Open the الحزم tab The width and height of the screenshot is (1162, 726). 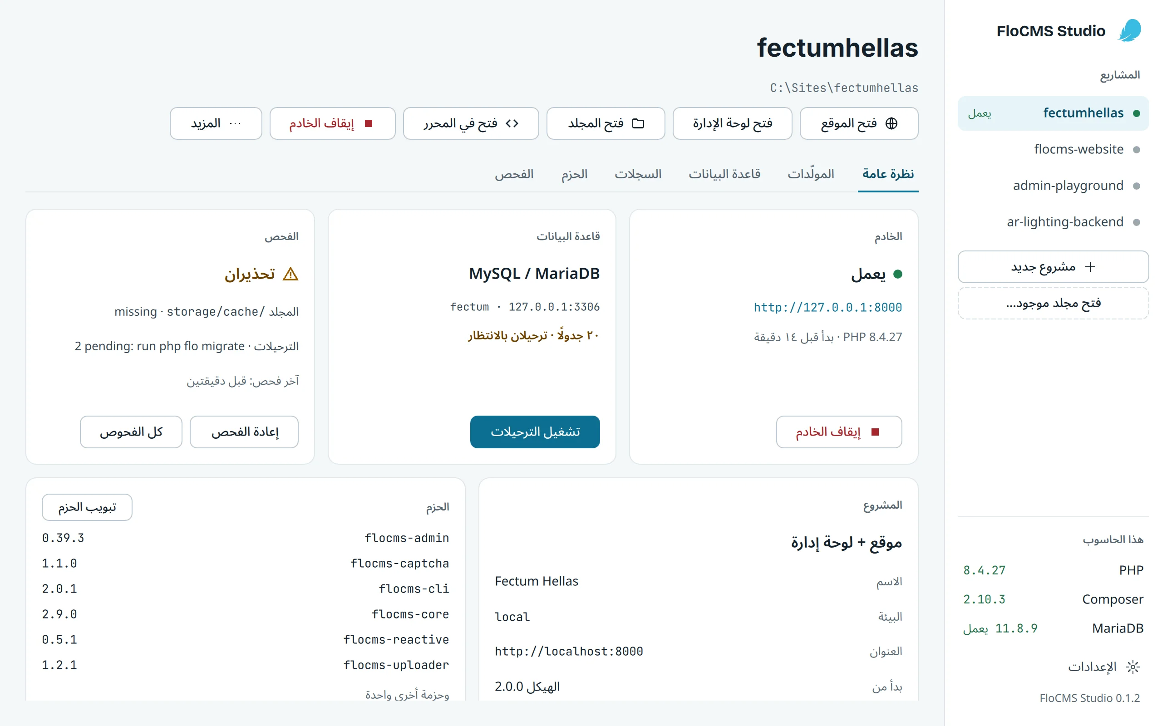tap(574, 174)
